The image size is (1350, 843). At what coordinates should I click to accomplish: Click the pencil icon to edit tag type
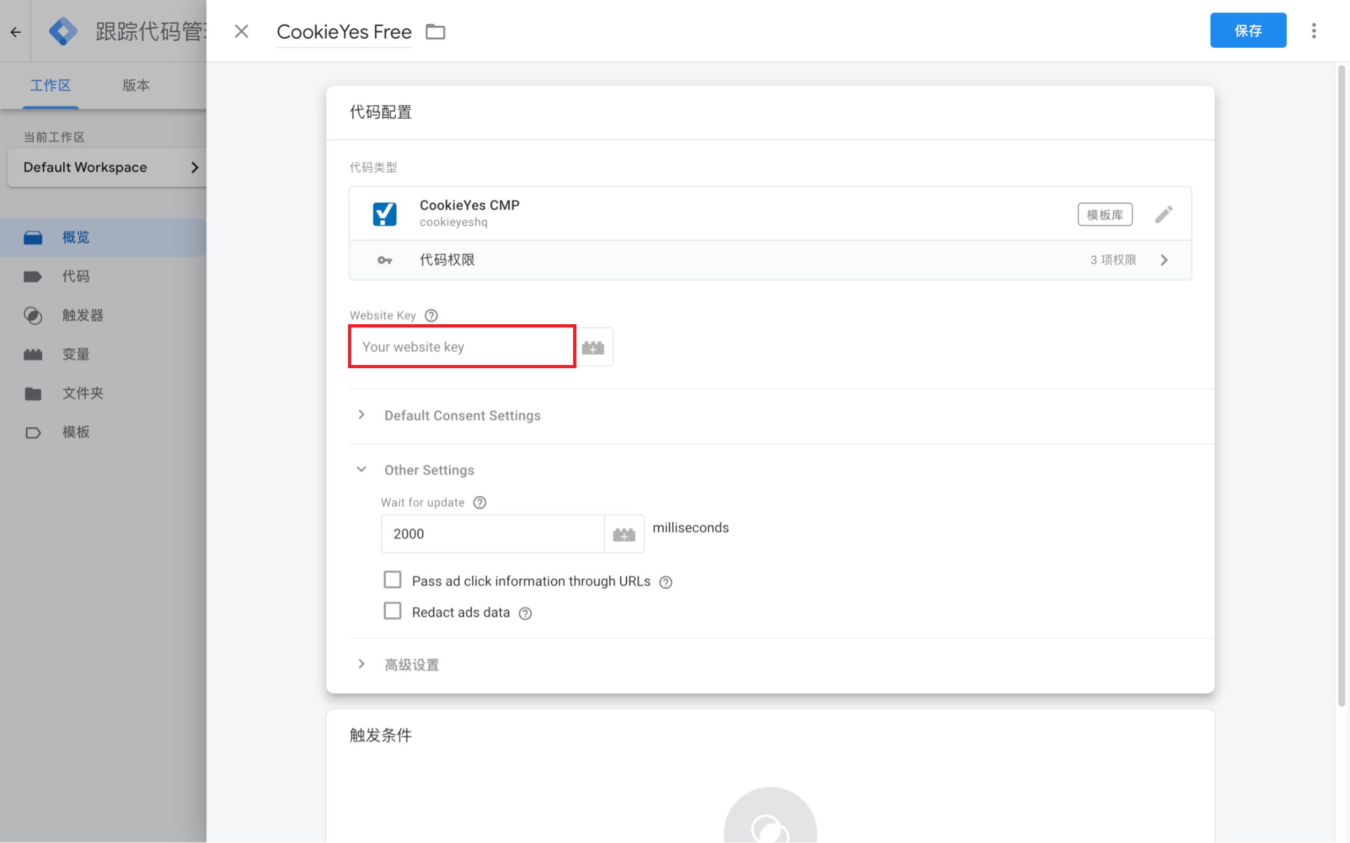(x=1163, y=215)
